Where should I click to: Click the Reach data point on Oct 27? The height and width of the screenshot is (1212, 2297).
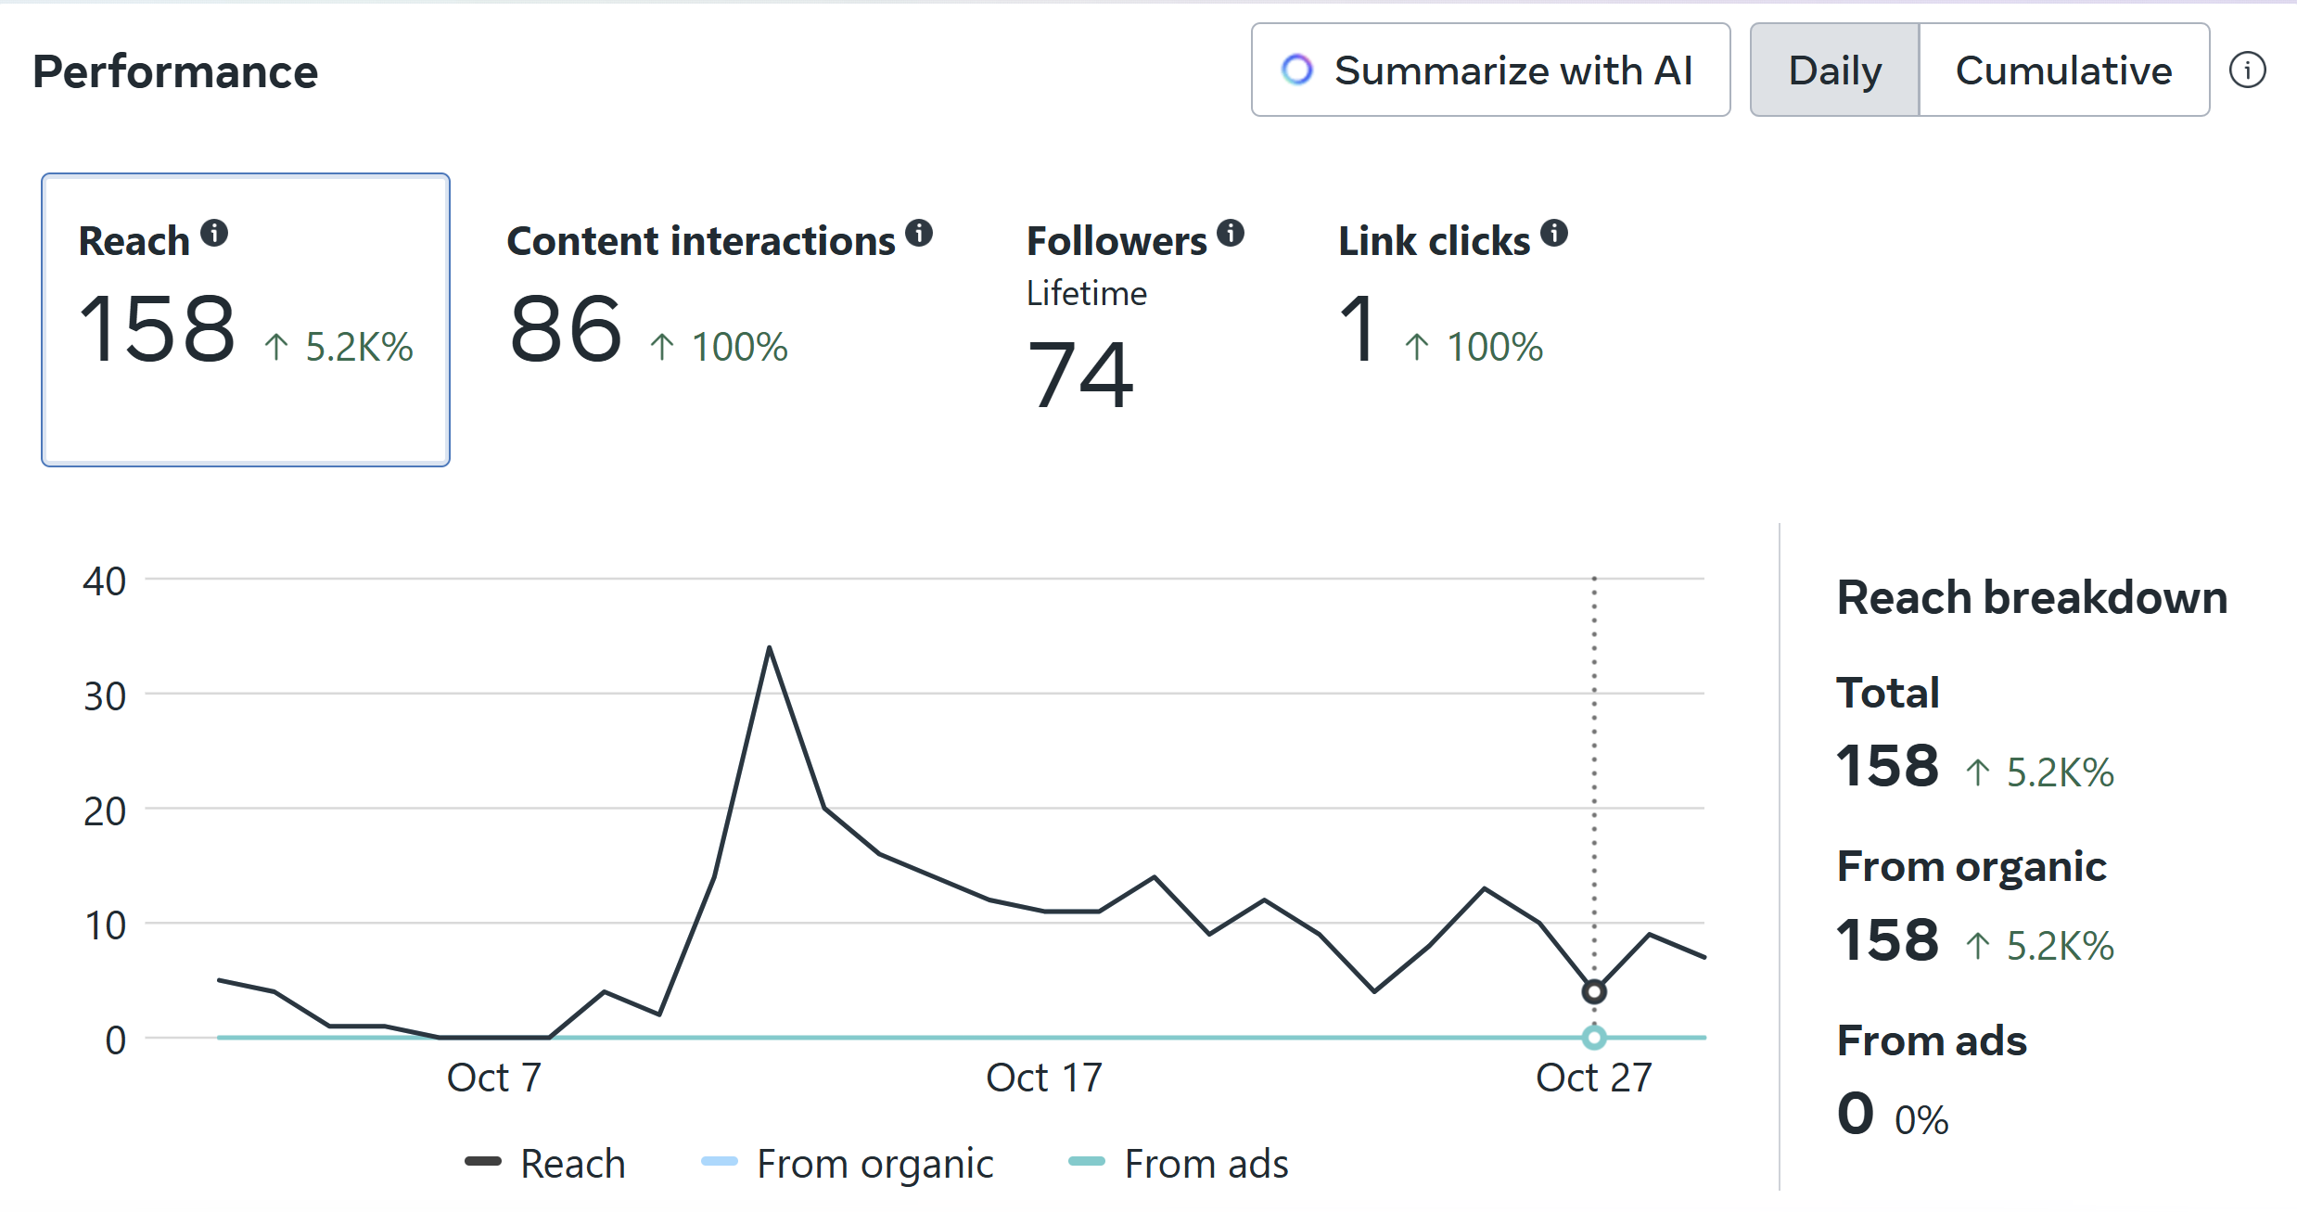pos(1594,991)
